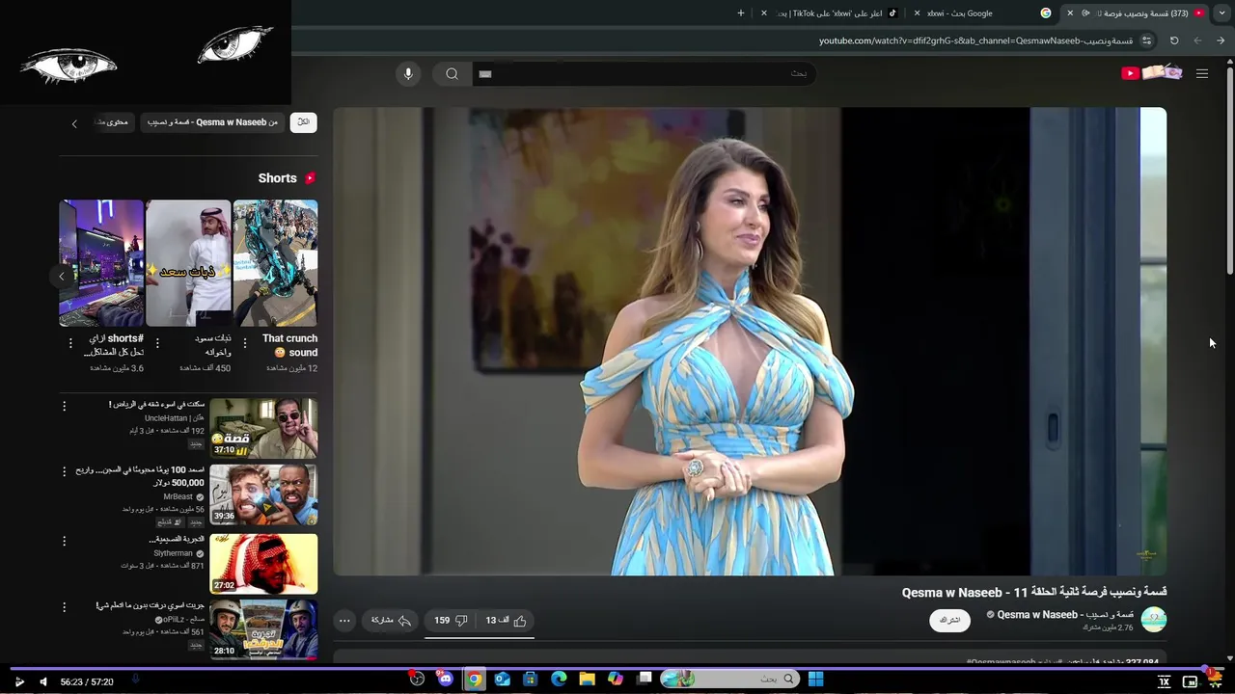Open options menu for the Slytherman video
The image size is (1235, 694).
[x=65, y=541]
